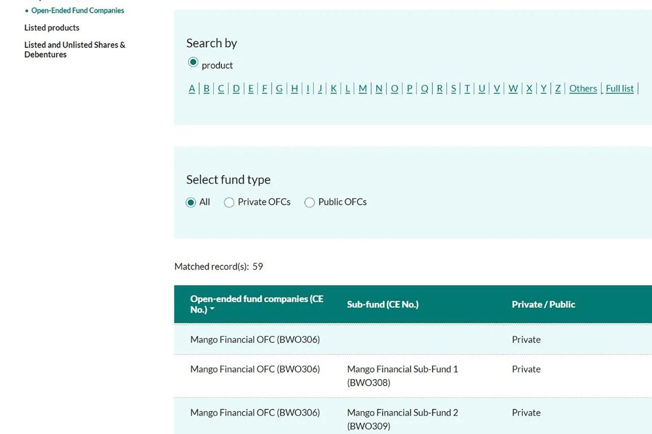Viewport: 652px width, 434px height.
Task: Filter products by letter M
Action: tap(362, 89)
